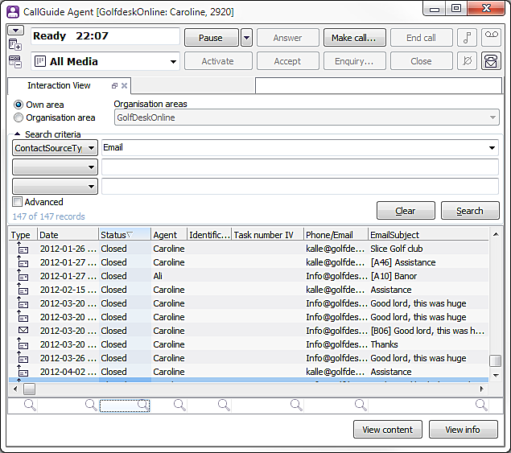Click the Agent column filter magnifier
Image resolution: width=511 pixels, height=453 pixels.
(x=179, y=405)
